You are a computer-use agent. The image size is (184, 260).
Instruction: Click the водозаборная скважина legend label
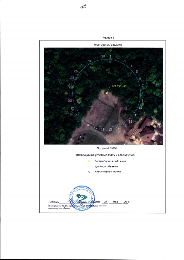110,161
